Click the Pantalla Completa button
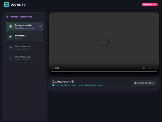Screen dimensions: 162x122 click(x=144, y=83)
